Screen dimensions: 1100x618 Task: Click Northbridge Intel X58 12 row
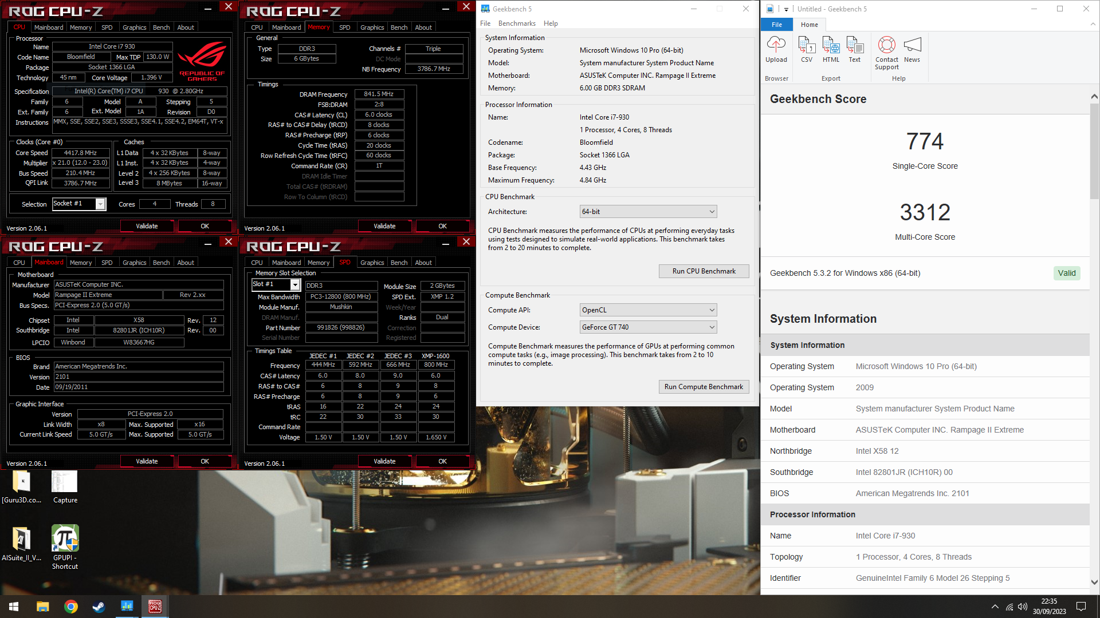925,451
